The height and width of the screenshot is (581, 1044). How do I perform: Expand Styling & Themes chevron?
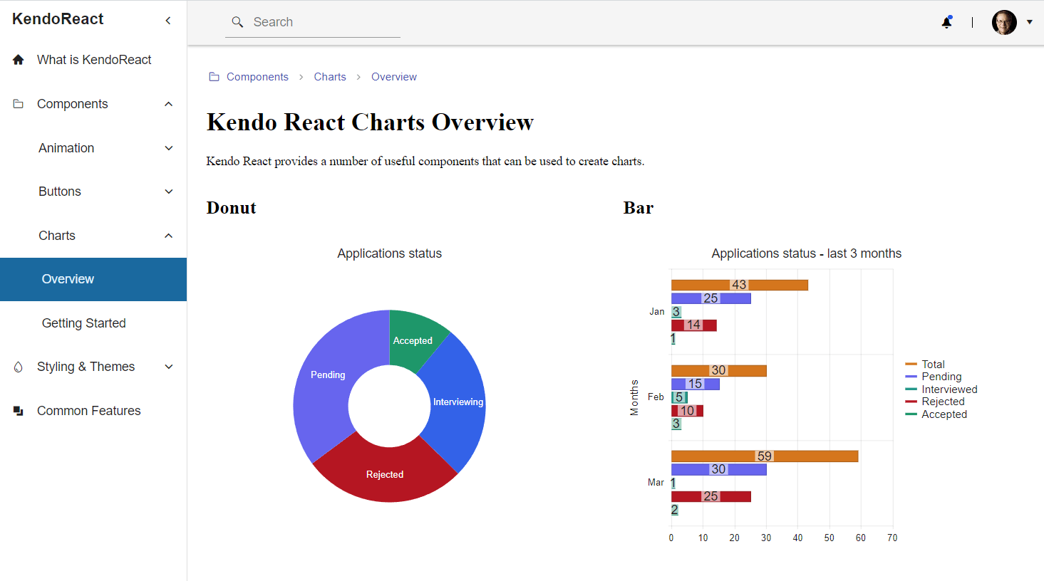tap(169, 367)
